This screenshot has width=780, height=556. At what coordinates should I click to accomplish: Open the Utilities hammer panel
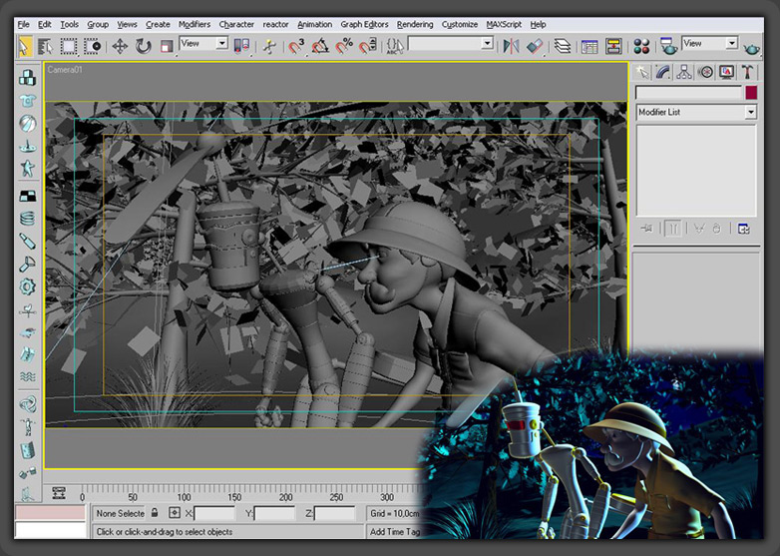click(x=749, y=72)
